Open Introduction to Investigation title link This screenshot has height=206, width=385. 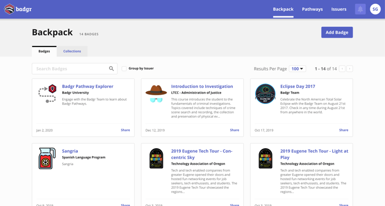pos(202,86)
